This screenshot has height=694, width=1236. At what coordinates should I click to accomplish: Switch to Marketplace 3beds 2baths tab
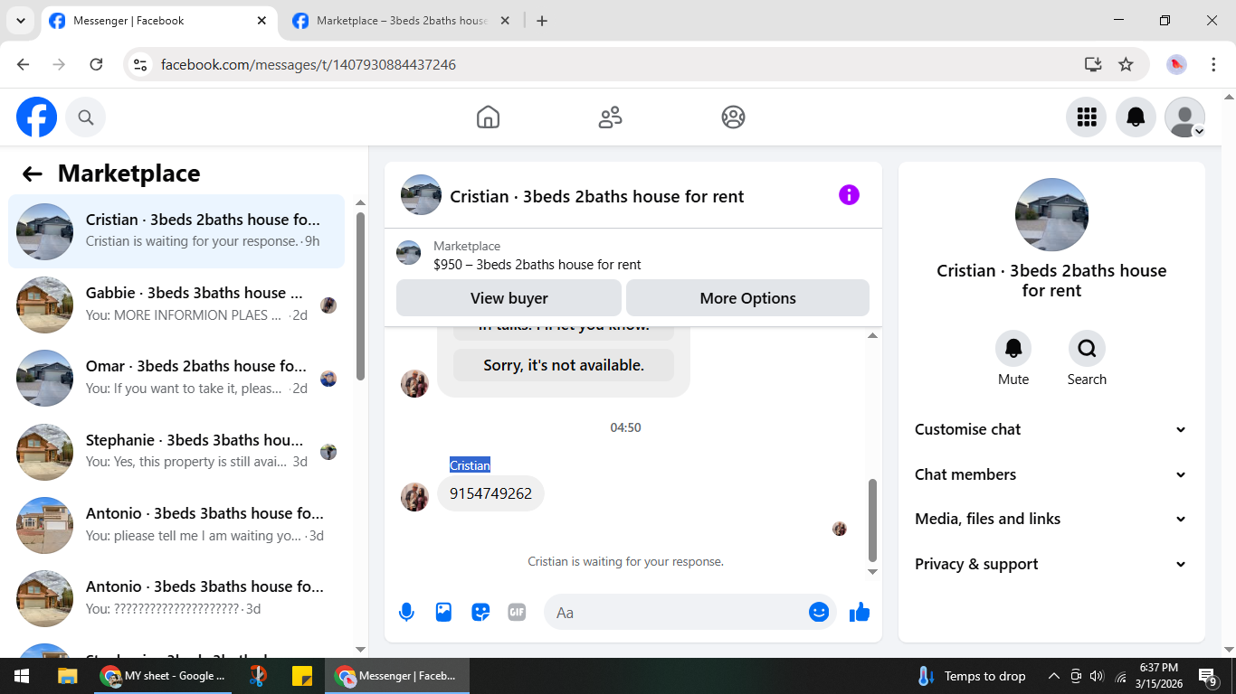click(x=402, y=21)
